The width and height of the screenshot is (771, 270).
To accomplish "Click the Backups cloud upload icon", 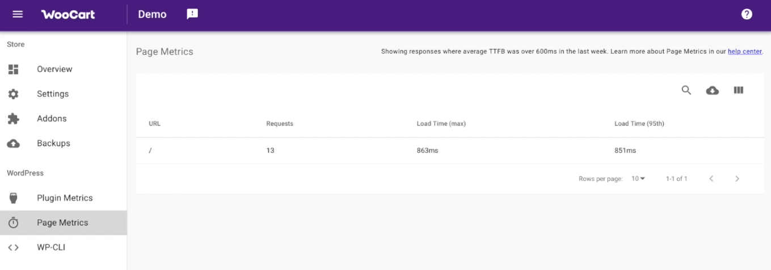I will (14, 144).
